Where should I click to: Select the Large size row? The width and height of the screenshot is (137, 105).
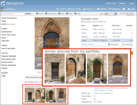(x=107, y=40)
